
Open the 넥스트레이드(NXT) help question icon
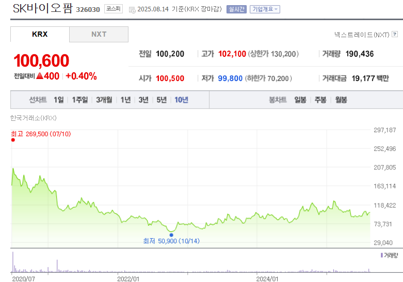click(x=395, y=34)
